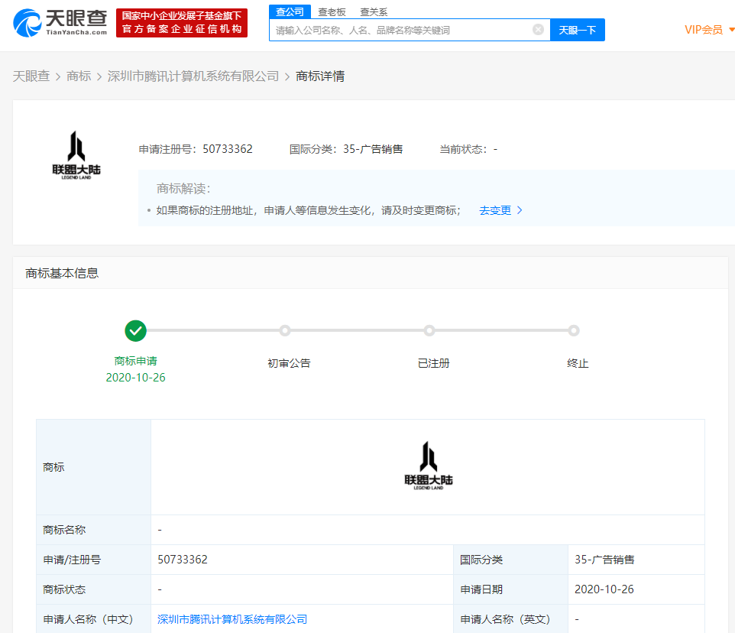This screenshot has width=735, height=633.
Task: Open the 商标 breadcrumb link
Action: pos(79,76)
